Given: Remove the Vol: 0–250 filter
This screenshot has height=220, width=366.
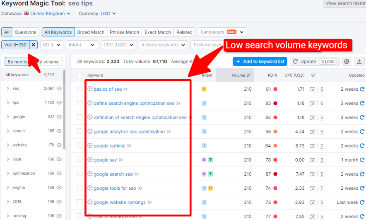Looking at the screenshot, I should point(34,45).
